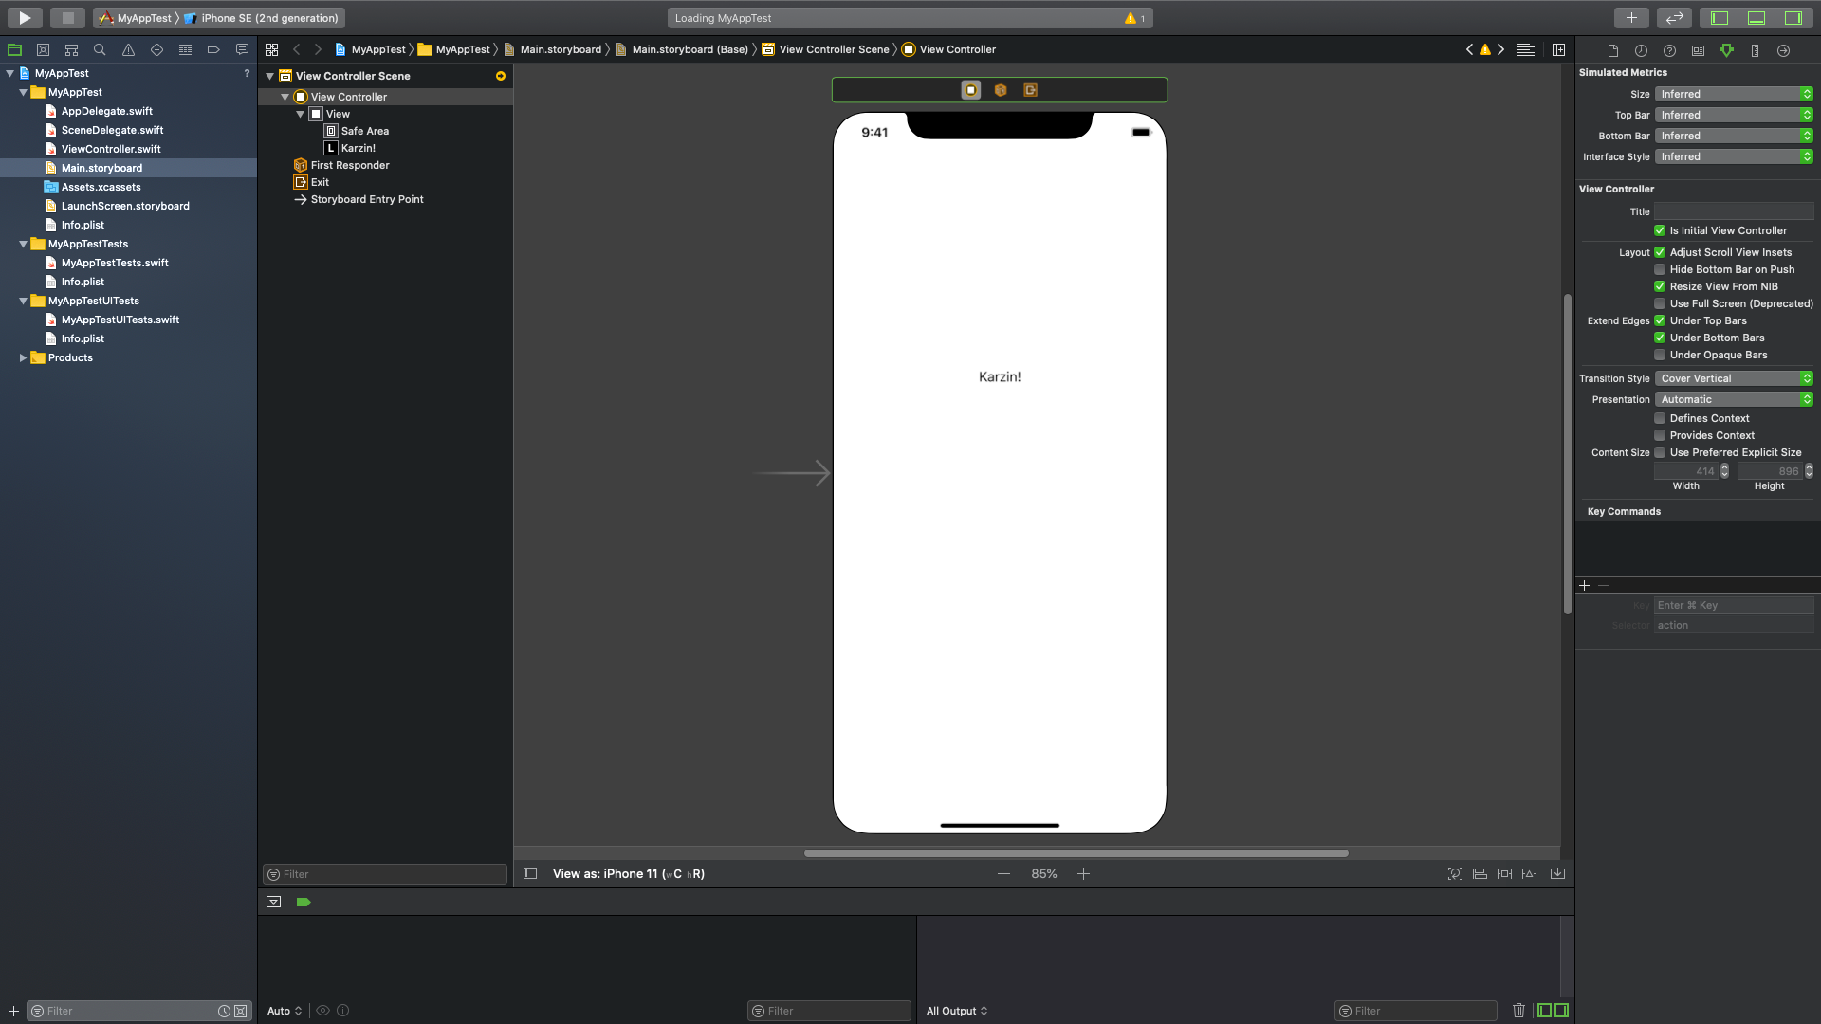
Task: Expand the Products folder
Action: coord(23,357)
